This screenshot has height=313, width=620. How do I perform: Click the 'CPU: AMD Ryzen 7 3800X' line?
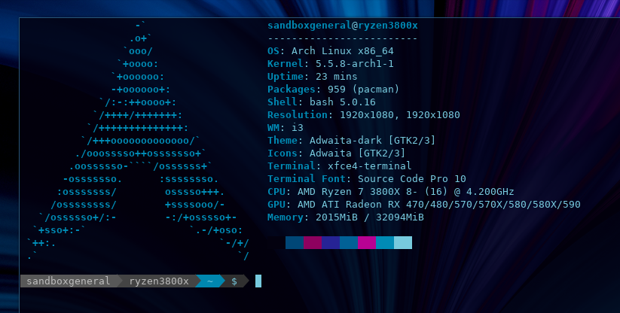pos(391,192)
